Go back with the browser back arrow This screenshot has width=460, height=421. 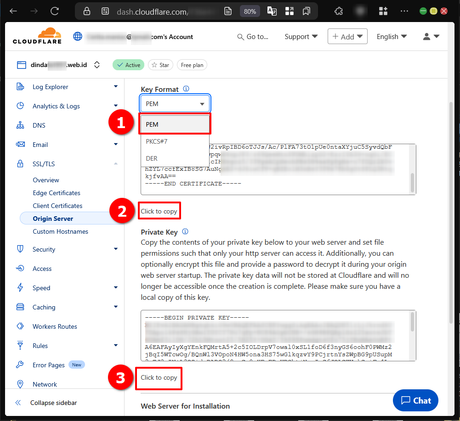13,11
